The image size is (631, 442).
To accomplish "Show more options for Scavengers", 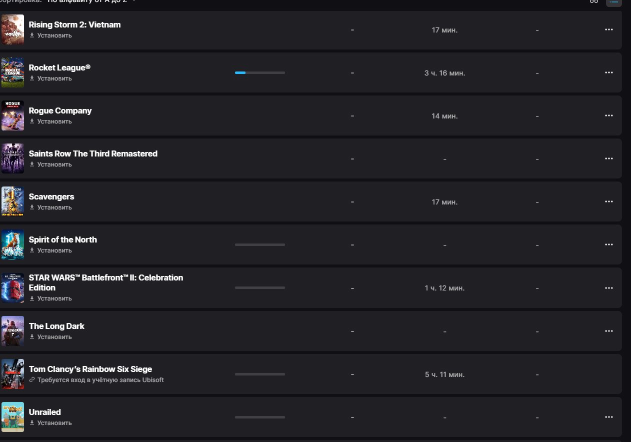I will 608,201.
